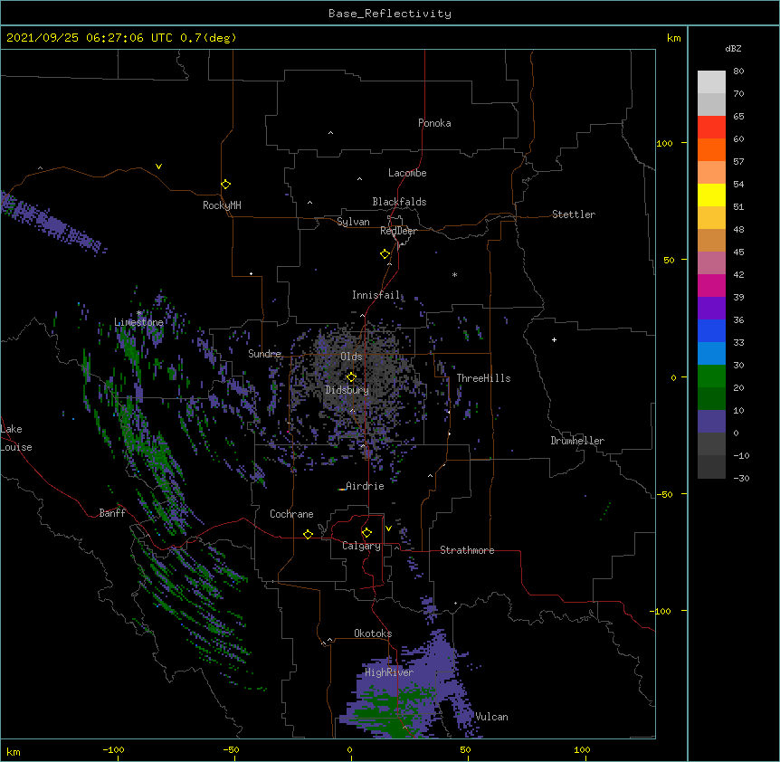Click the -10 dBZ dark gray swatch

click(x=711, y=467)
